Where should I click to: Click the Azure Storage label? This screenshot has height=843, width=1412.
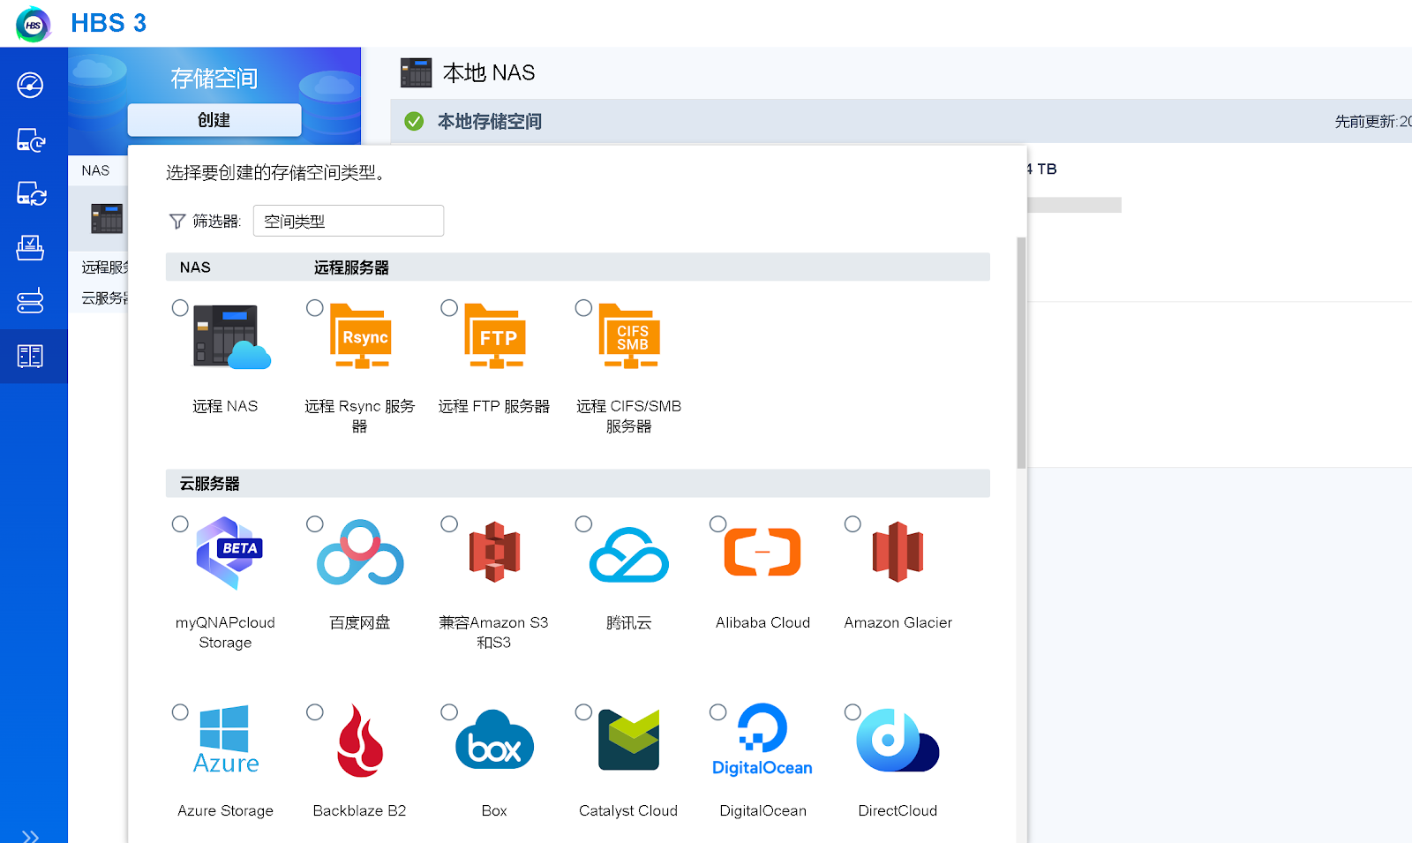point(225,810)
